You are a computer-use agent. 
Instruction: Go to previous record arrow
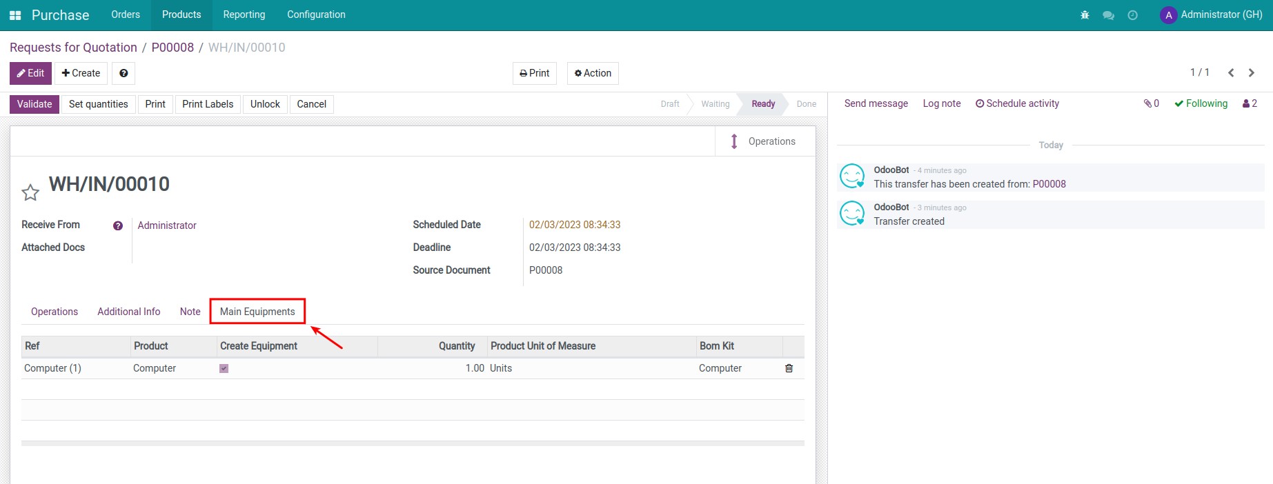(x=1231, y=72)
